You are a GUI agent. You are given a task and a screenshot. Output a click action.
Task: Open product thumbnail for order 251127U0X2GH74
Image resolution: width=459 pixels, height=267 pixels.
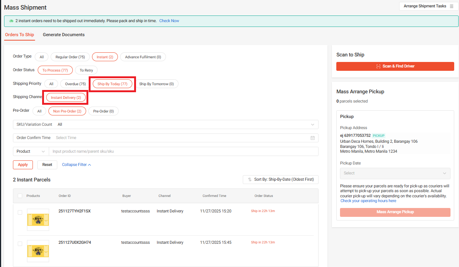[38, 251]
